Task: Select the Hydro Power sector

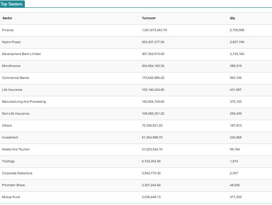Action: coord(12,42)
